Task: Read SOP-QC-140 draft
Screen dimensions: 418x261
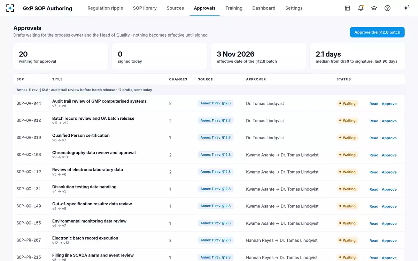Action: pyautogui.click(x=374, y=206)
